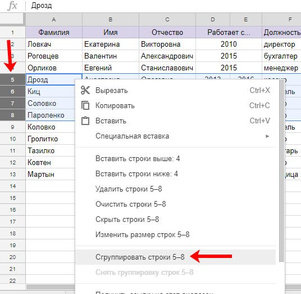301x294 pixels.
Task: Click cell containing Соловко
Action: (51, 104)
